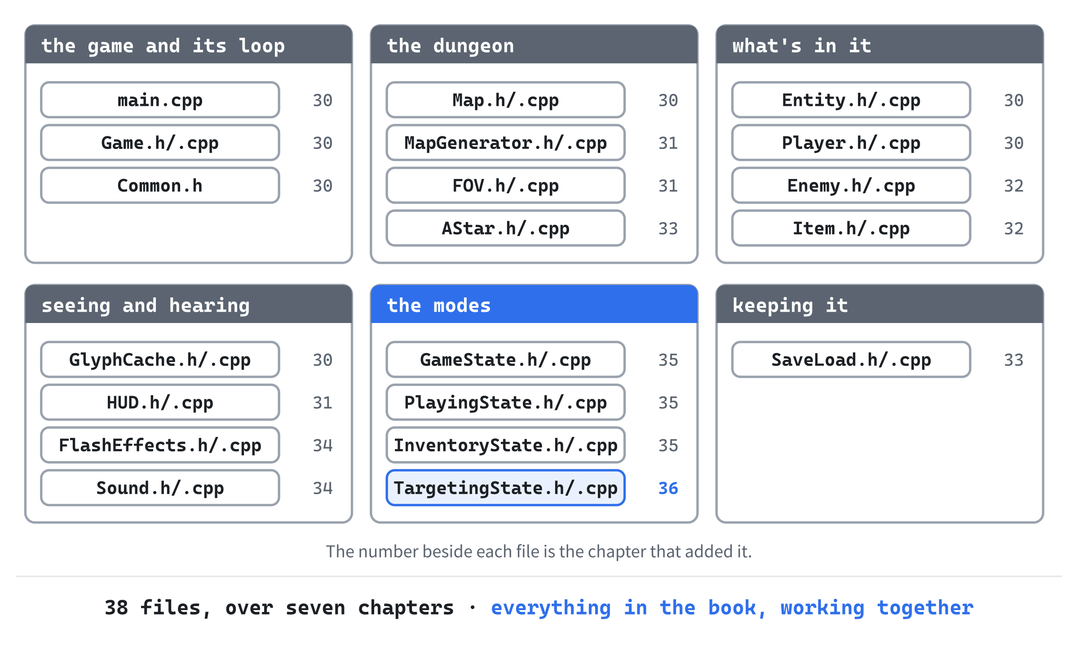1078x646 pixels.
Task: Select the Player.h/.cpp file box
Action: [x=851, y=143]
